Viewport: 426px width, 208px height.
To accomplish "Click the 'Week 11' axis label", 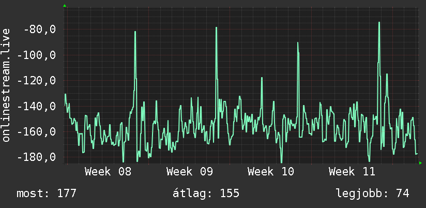I will (x=352, y=172).
